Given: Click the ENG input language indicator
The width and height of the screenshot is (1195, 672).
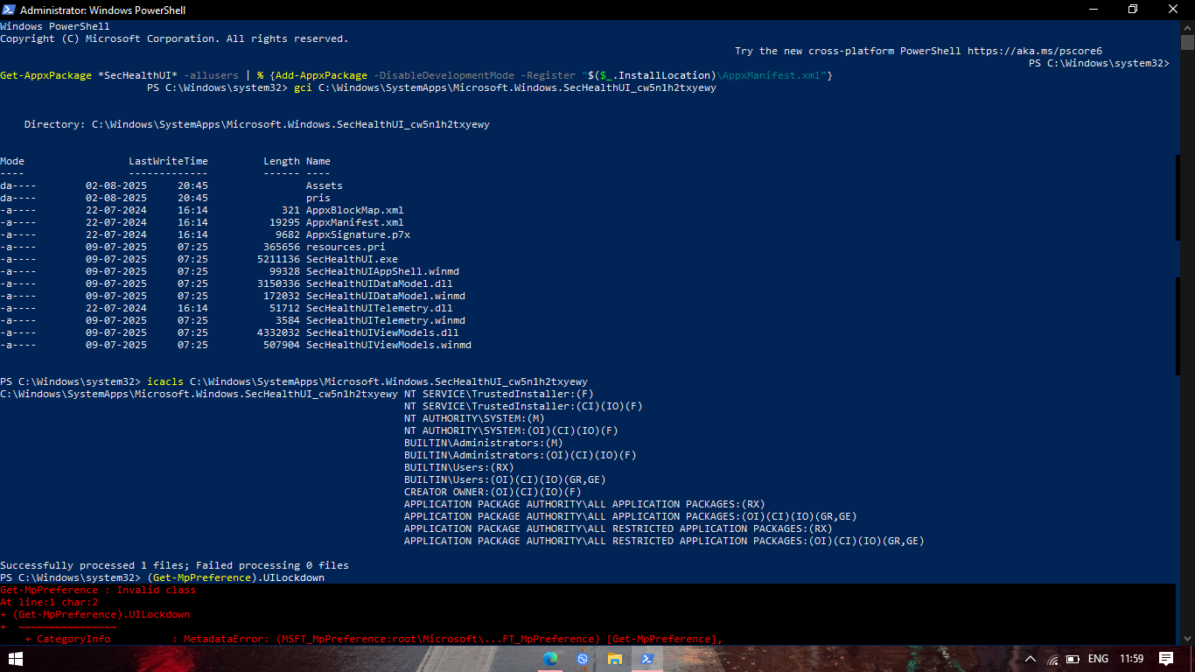Looking at the screenshot, I should [x=1098, y=659].
